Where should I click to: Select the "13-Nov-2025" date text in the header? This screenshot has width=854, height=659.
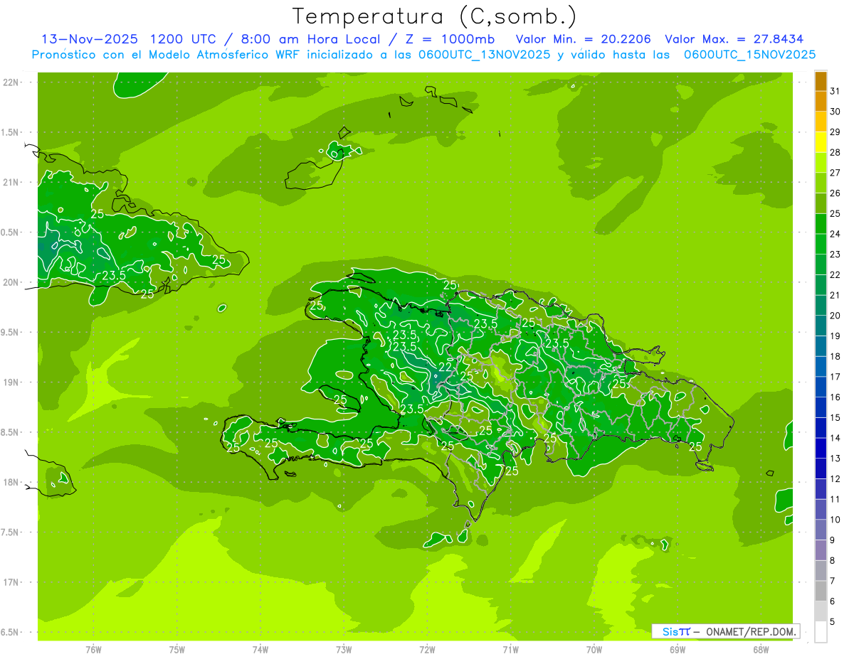[88, 39]
